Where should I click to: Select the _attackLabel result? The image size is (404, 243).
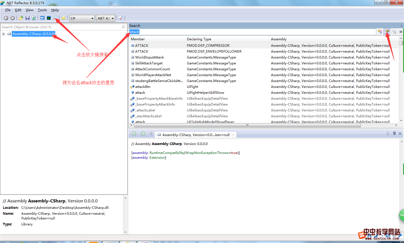point(145,110)
